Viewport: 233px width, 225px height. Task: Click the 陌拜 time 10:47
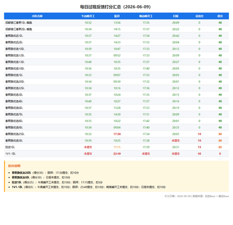tap(117, 49)
